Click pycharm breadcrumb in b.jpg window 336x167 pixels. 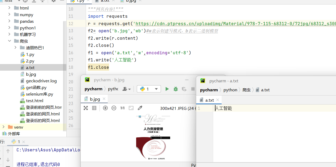point(93,89)
